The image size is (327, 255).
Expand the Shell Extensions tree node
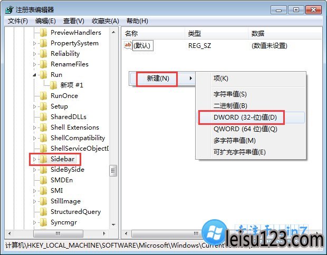coord(35,127)
